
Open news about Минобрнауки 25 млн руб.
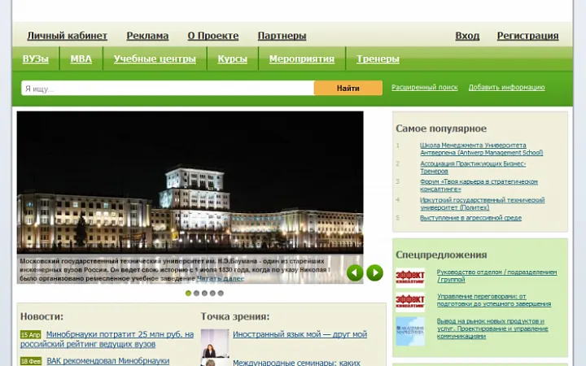pos(107,339)
